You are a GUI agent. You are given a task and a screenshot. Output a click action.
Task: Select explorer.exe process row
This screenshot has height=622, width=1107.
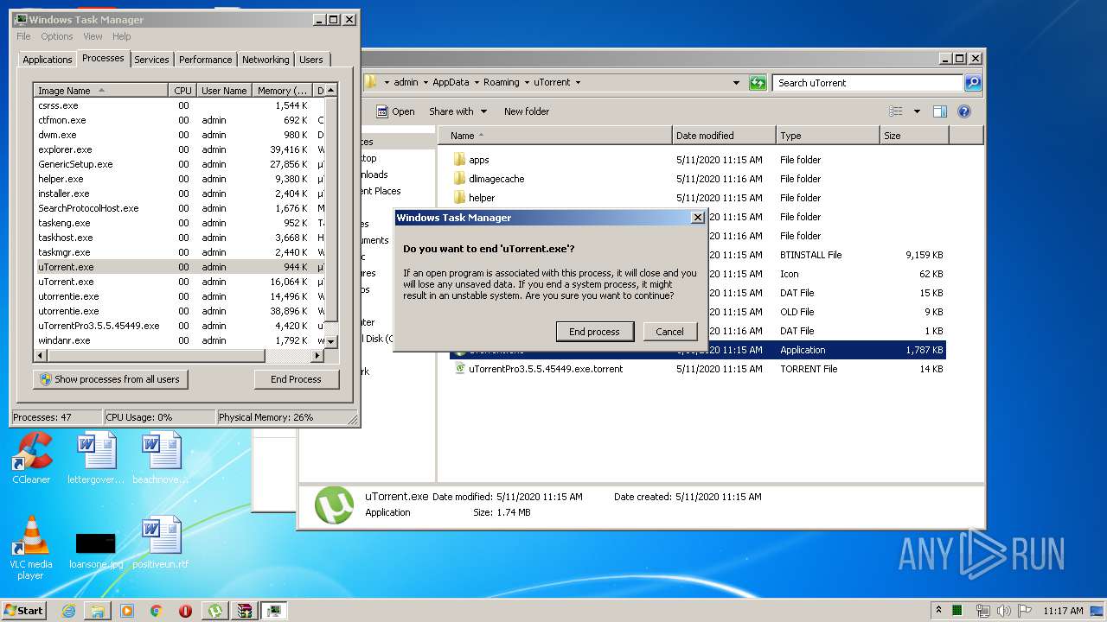pyautogui.click(x=179, y=149)
